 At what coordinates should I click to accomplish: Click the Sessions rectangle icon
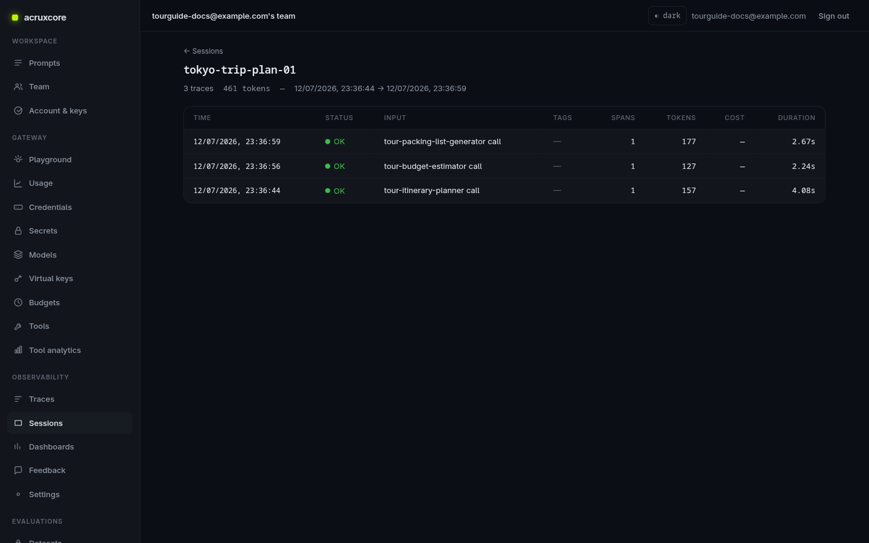tap(18, 424)
